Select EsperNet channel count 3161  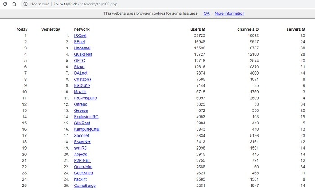point(254,141)
